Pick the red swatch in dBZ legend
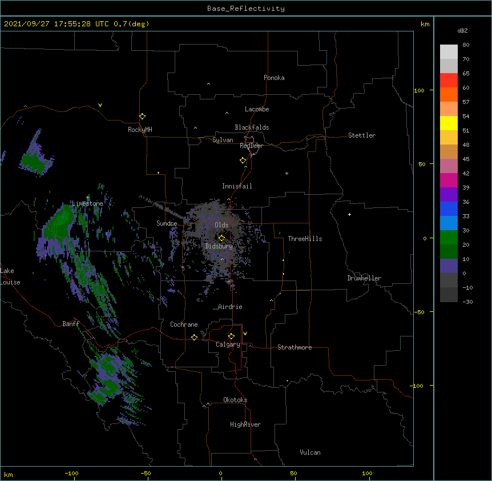 pyautogui.click(x=449, y=81)
